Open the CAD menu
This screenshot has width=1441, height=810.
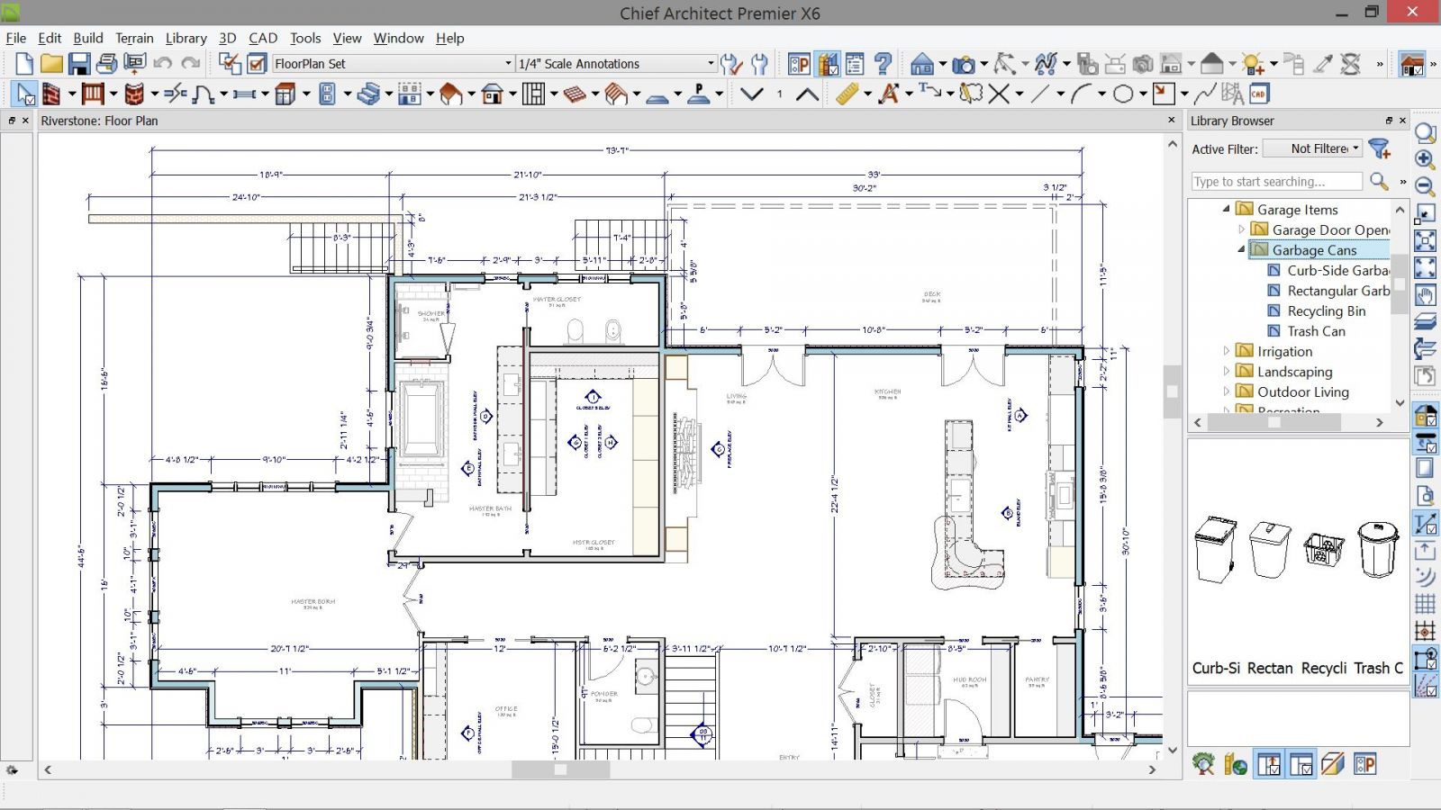click(263, 38)
